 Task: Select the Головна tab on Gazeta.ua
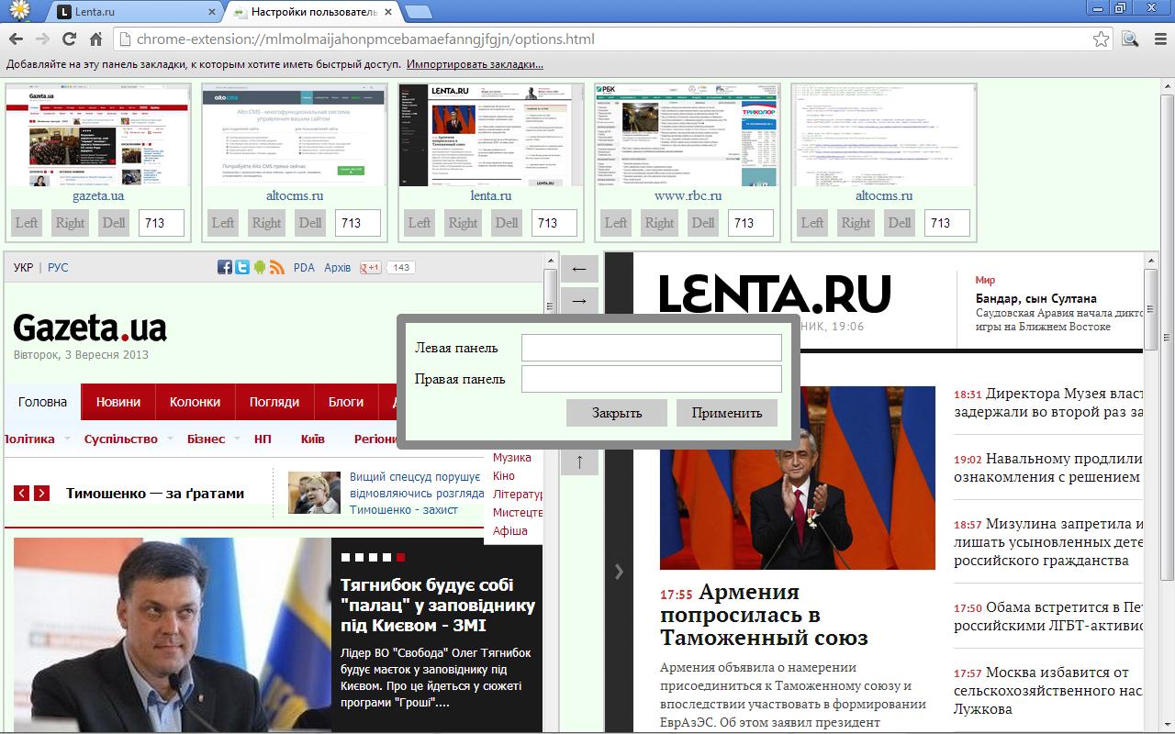(x=43, y=402)
